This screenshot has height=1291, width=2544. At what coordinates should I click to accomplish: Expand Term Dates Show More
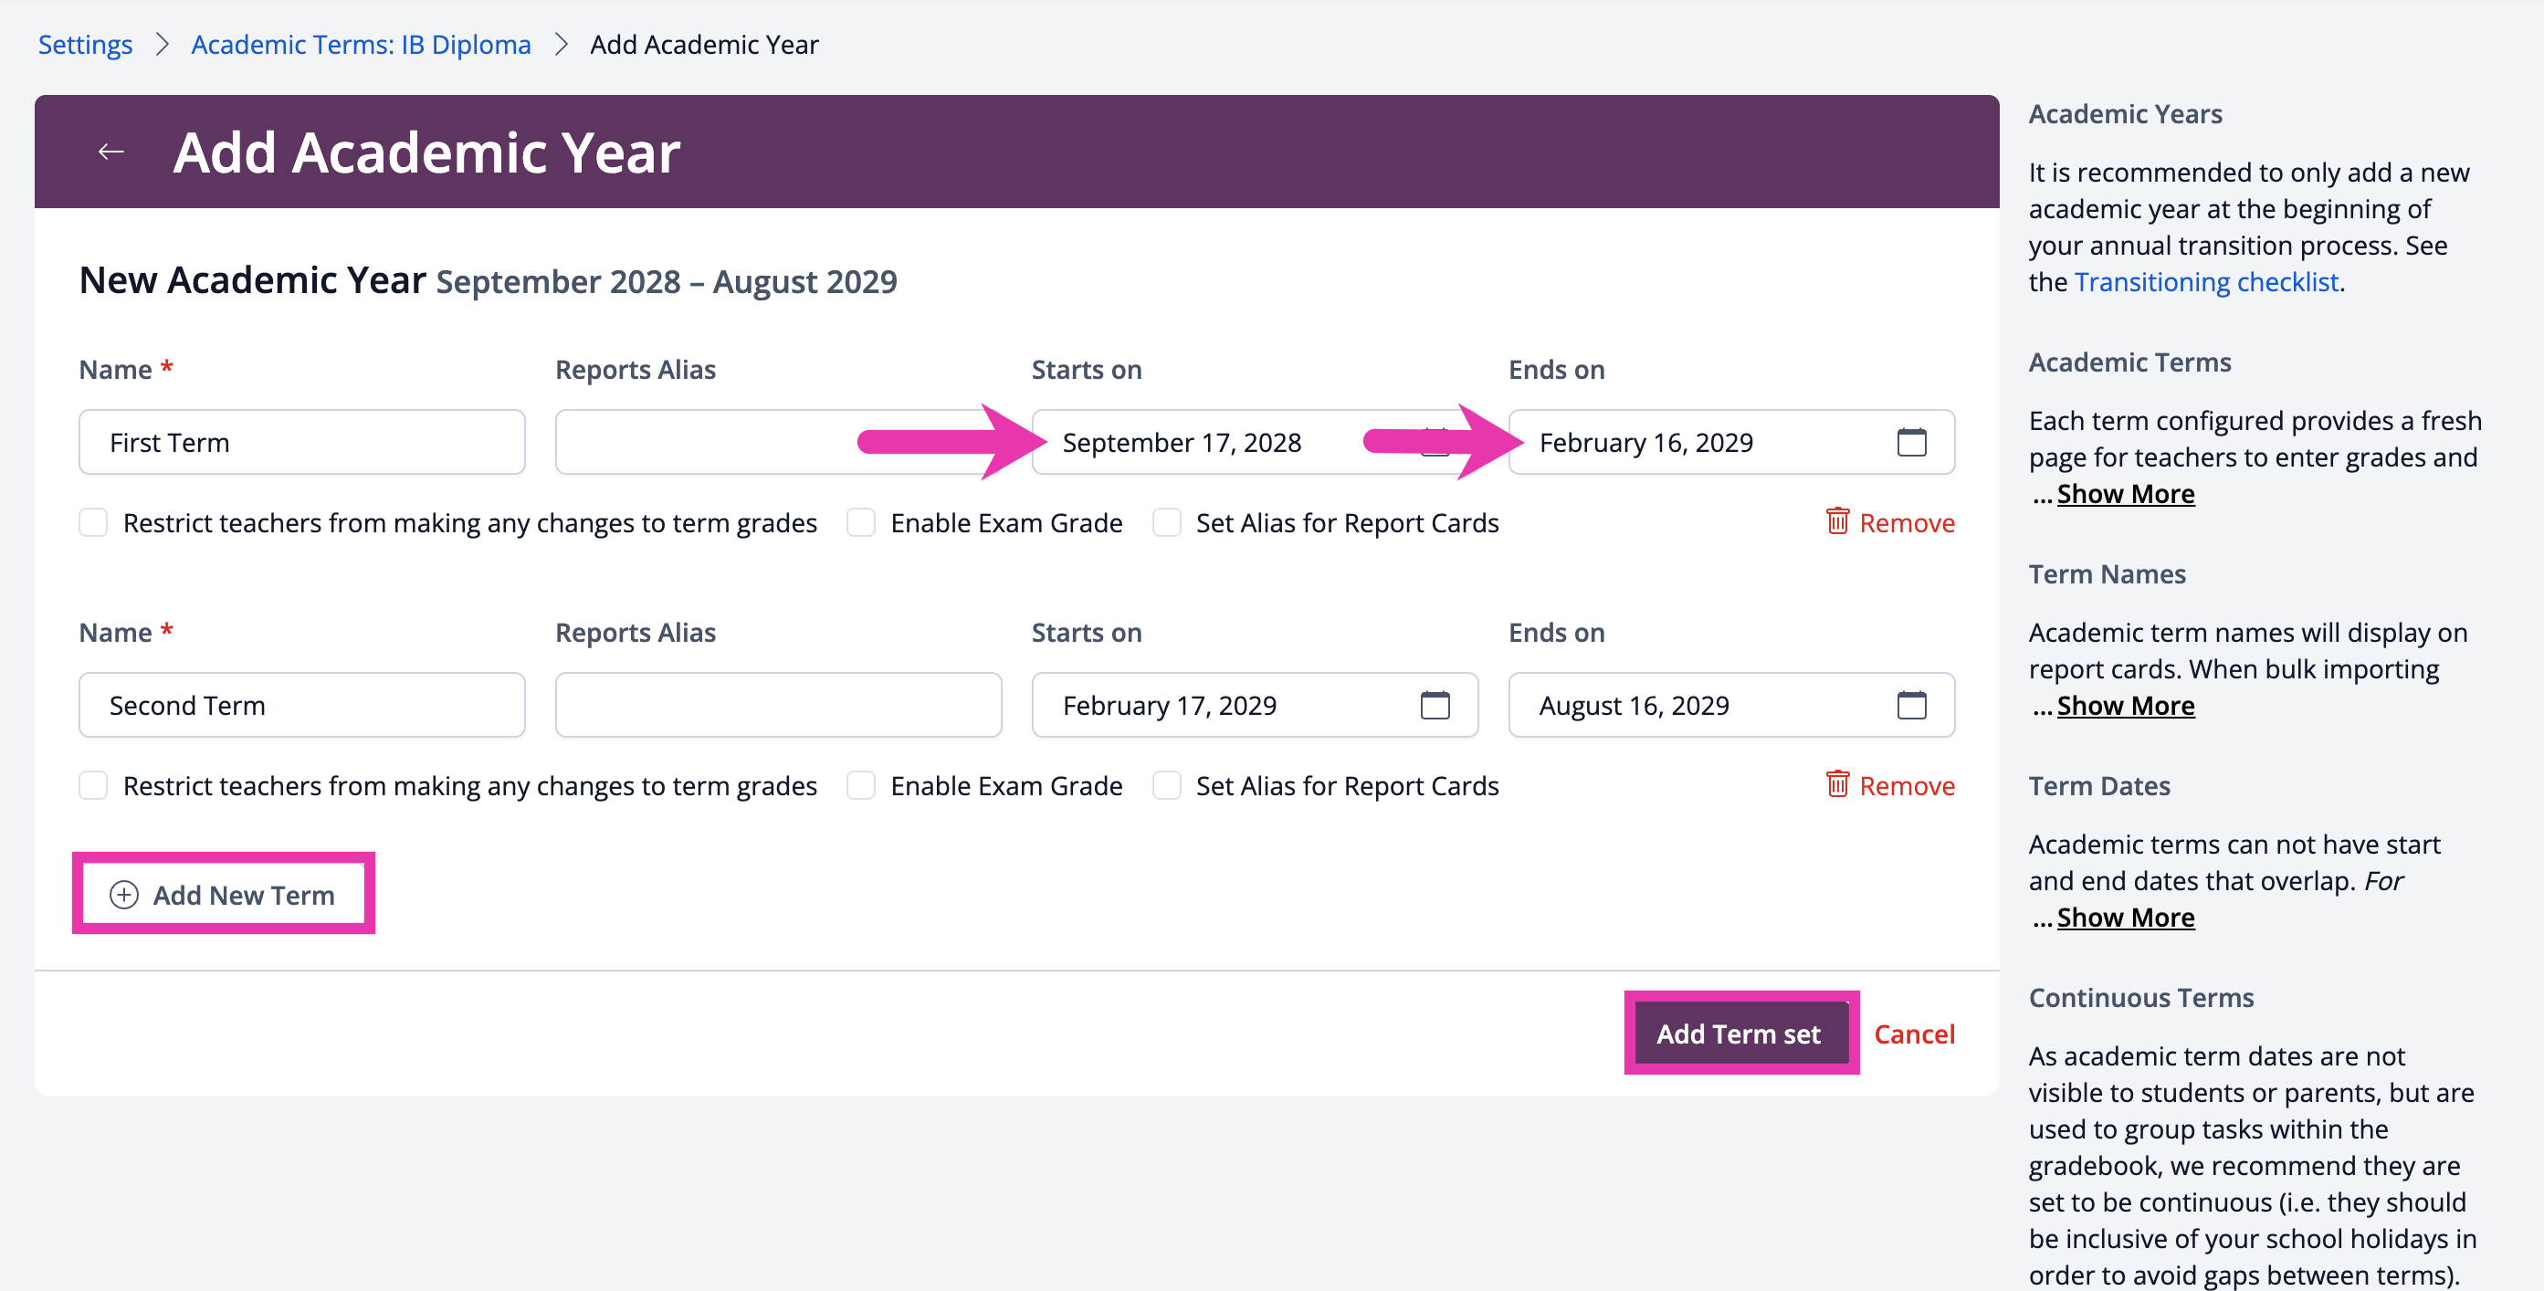coord(2124,917)
